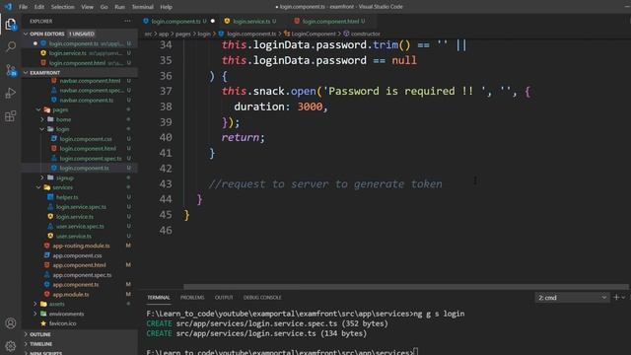
Task: Click the user.service.ts yellow shield icon
Action: pyautogui.click(x=50, y=236)
